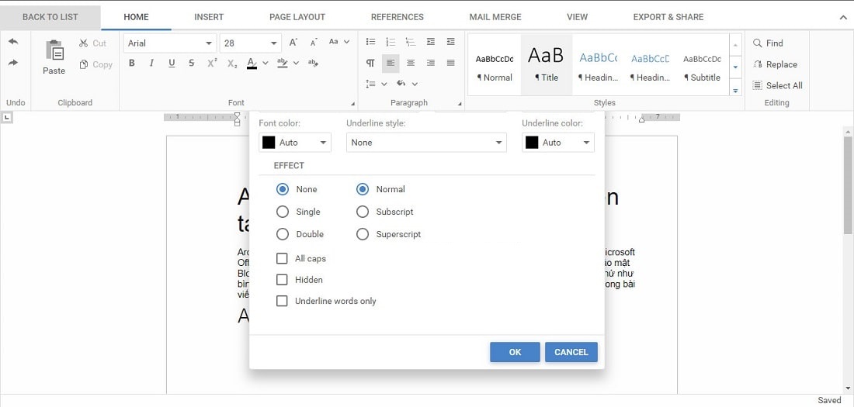Select the Normal script radio option
Viewport: 854px width, 407px height.
tap(363, 189)
